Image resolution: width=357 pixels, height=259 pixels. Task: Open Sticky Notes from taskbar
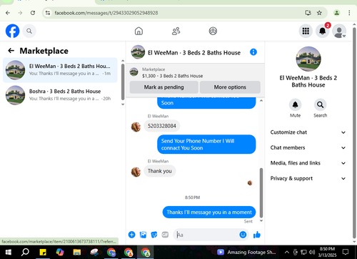point(43,252)
